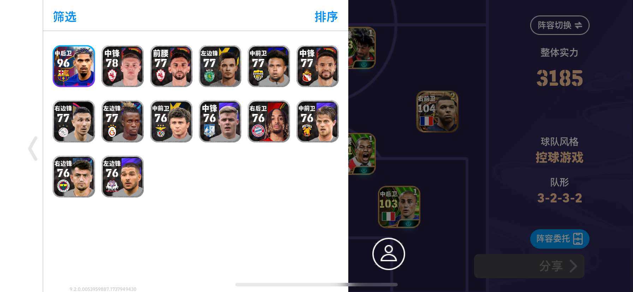Viewport: 633px width, 292px height.
Task: Pick the Benfica 中前卫 76 card
Action: [x=171, y=121]
